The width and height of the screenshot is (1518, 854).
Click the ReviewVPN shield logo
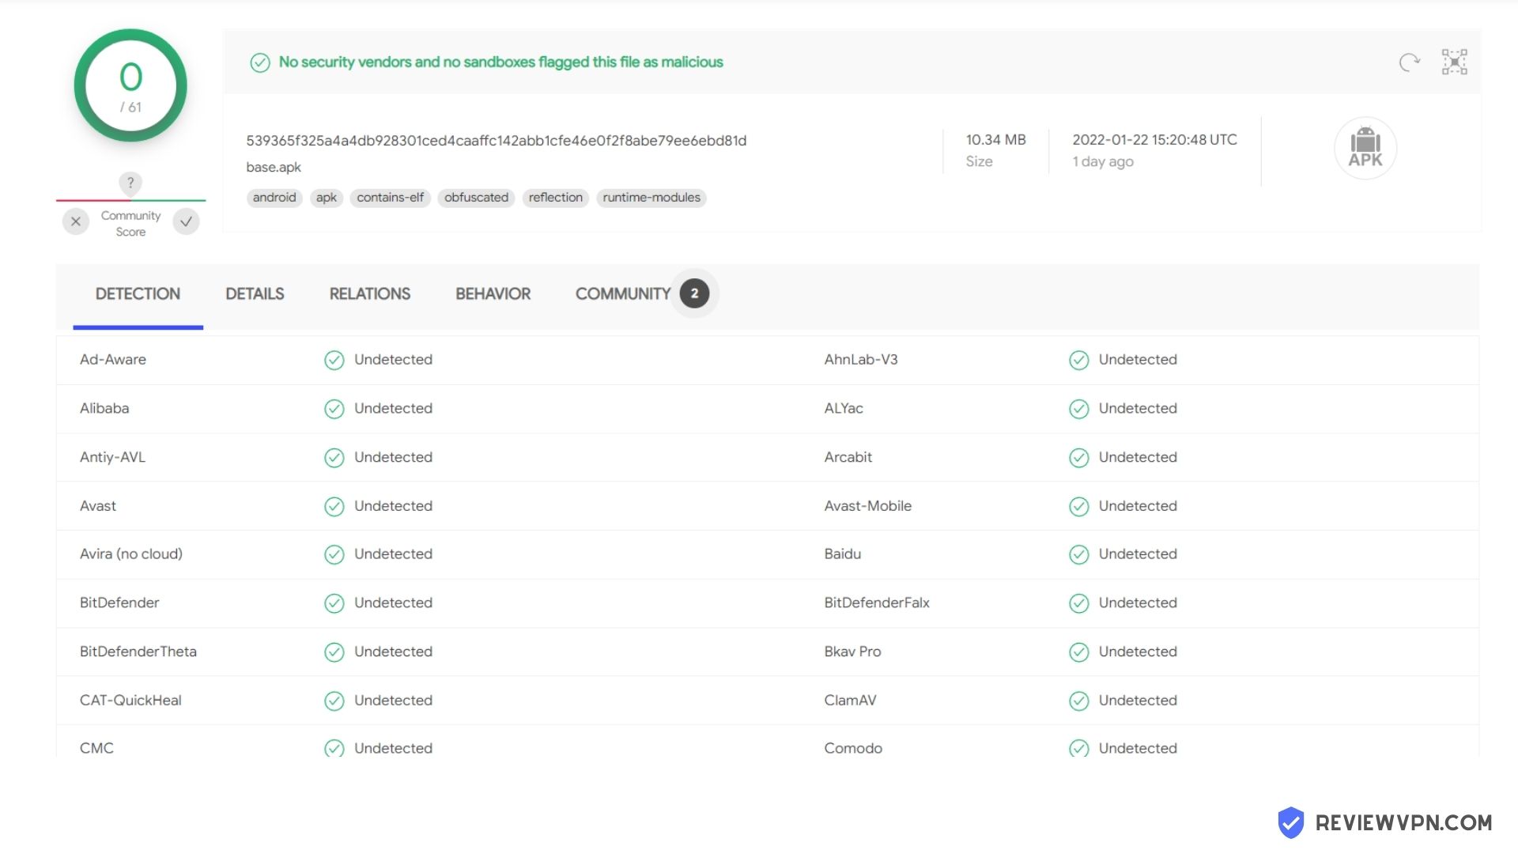pos(1291,822)
